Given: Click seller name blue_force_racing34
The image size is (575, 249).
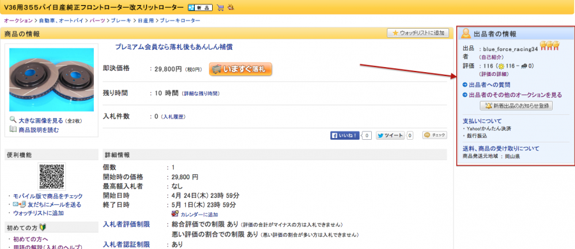Looking at the screenshot, I should (x=510, y=49).
